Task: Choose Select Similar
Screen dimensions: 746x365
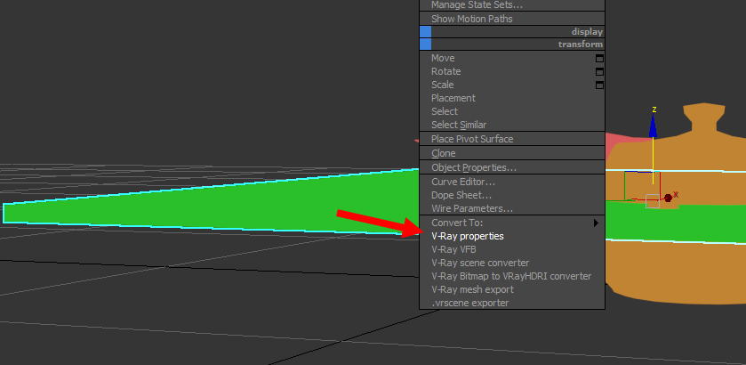Action: coord(512,125)
